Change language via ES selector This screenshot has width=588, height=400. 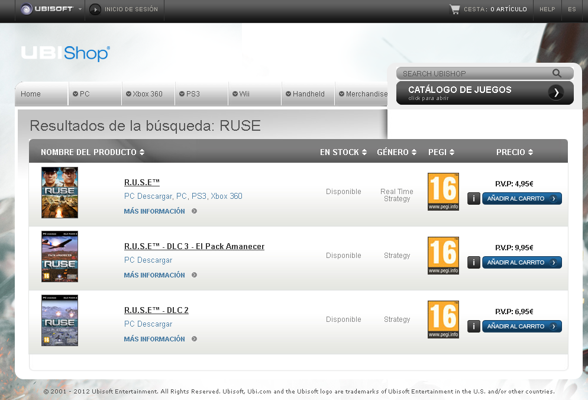[x=572, y=9]
